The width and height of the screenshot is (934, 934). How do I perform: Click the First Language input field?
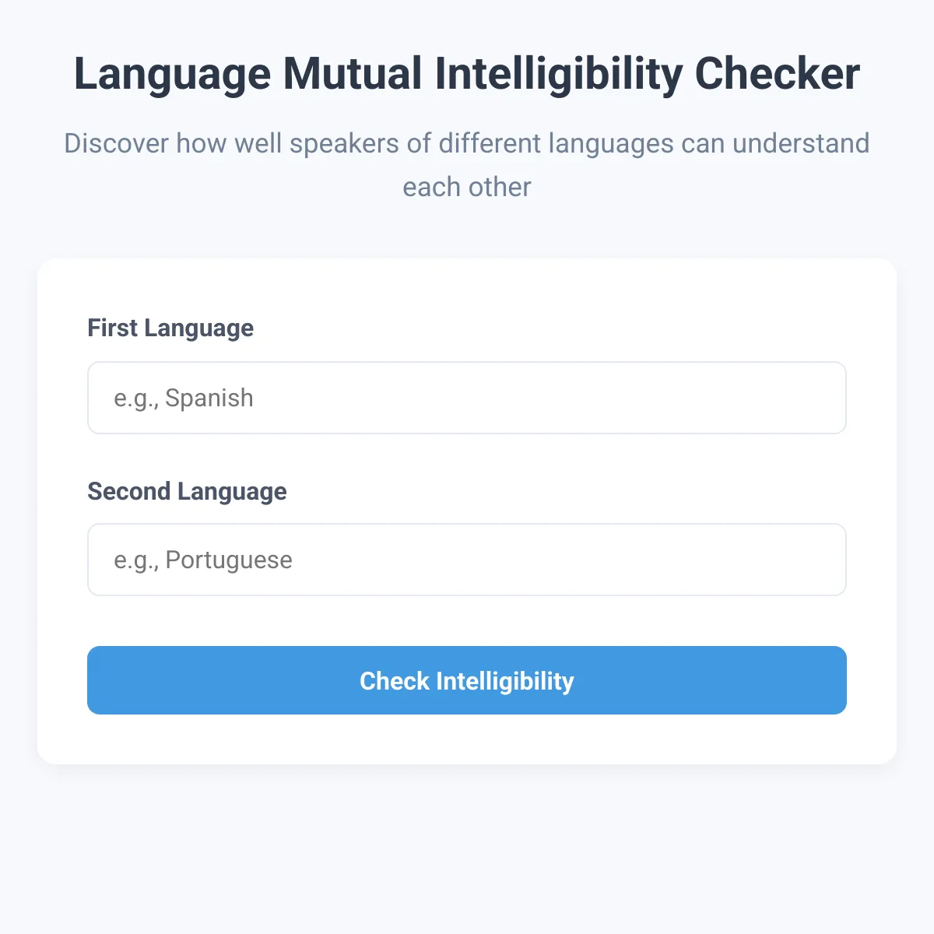pyautogui.click(x=467, y=398)
